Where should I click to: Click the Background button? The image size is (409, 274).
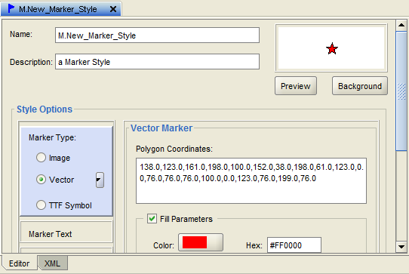[360, 86]
